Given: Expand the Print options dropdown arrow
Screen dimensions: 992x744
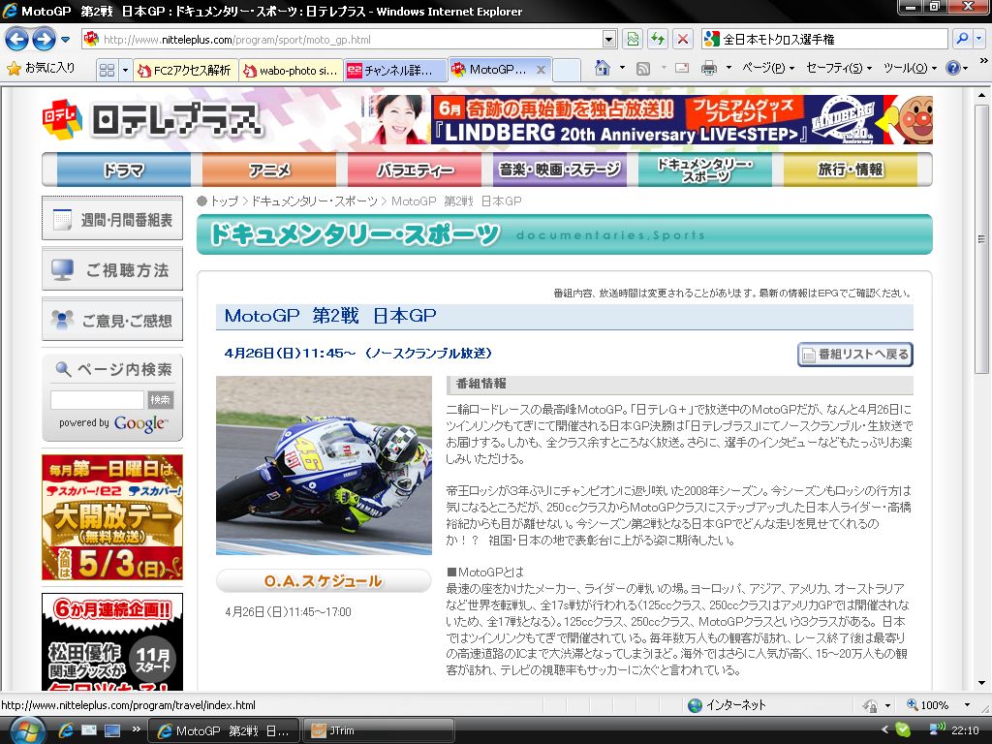Looking at the screenshot, I should click(x=728, y=68).
